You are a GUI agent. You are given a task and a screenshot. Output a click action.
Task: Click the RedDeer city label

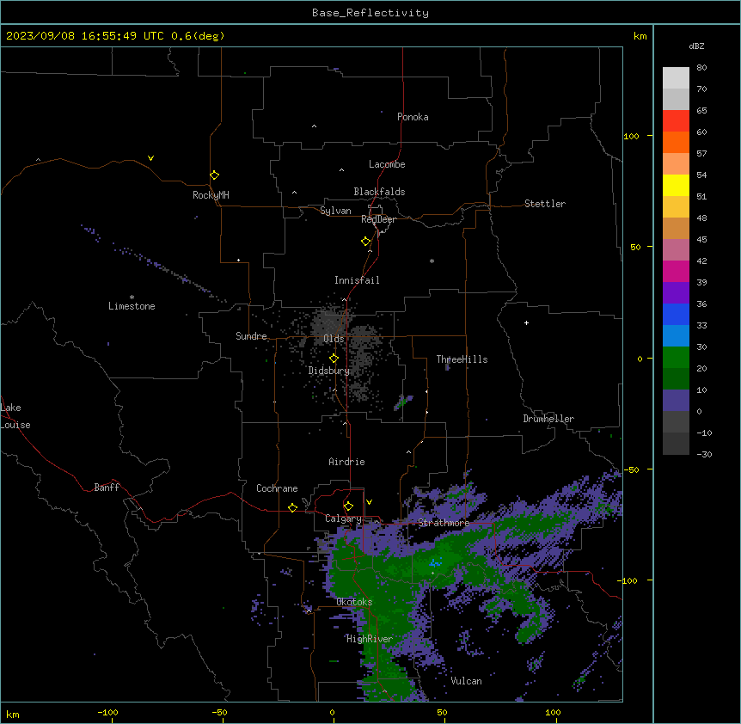(x=378, y=219)
